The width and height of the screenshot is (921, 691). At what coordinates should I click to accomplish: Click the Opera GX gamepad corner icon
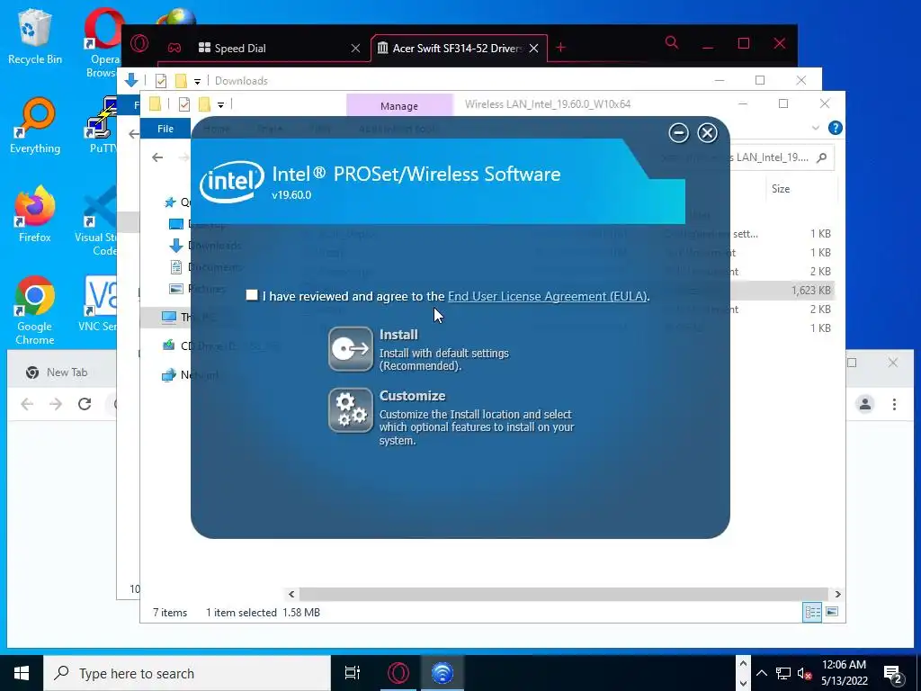pyautogui.click(x=174, y=48)
